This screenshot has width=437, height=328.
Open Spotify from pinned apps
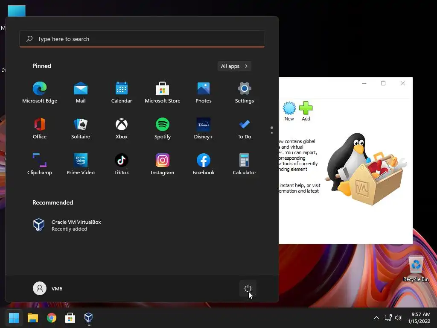(x=163, y=128)
